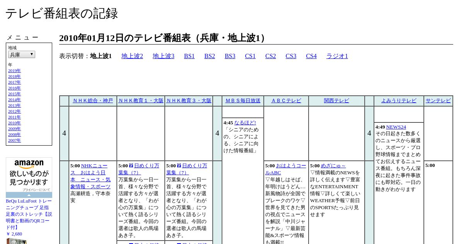Switch to the 地上波2 listing

[132, 56]
